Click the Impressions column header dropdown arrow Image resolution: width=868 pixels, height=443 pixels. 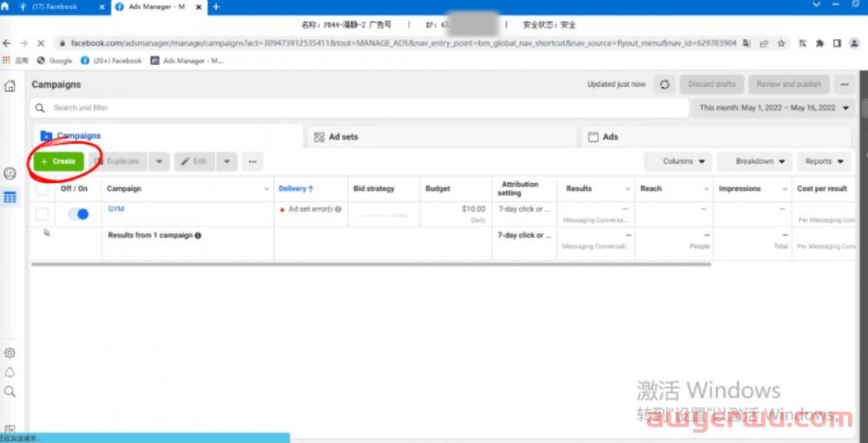point(785,189)
